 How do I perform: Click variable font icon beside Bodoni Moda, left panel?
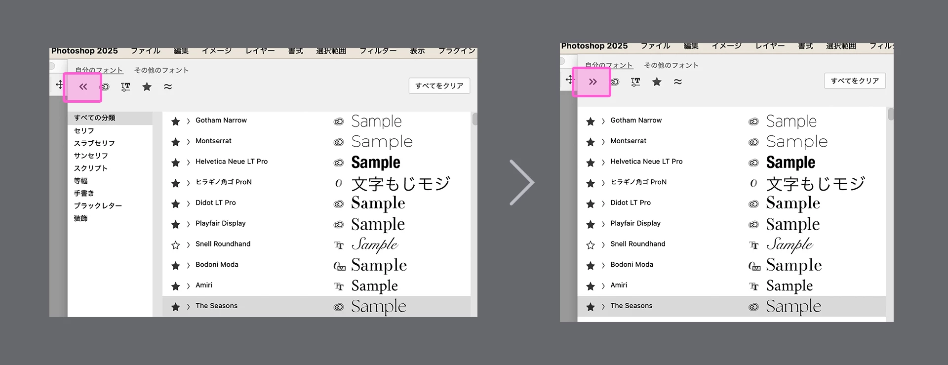pyautogui.click(x=339, y=266)
